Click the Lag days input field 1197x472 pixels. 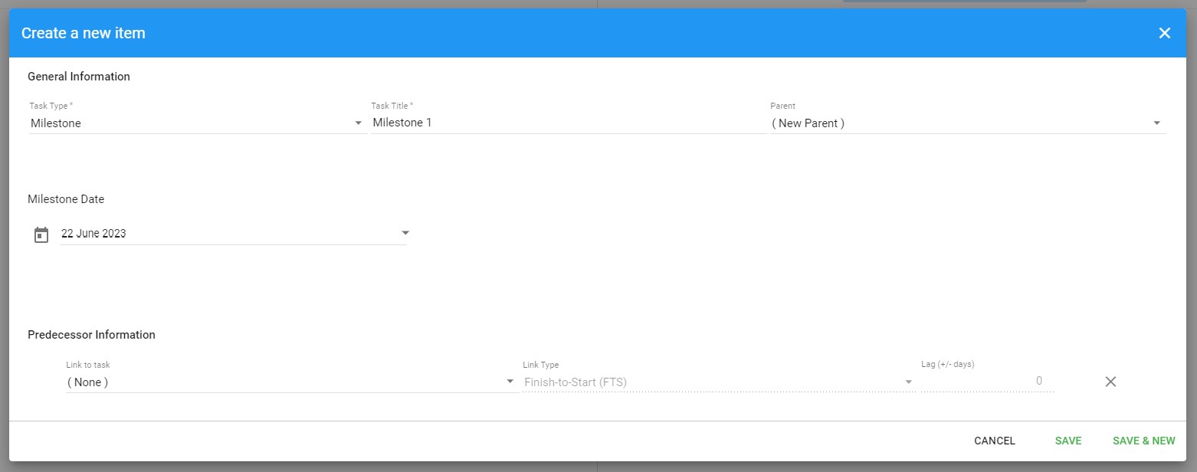click(x=987, y=381)
